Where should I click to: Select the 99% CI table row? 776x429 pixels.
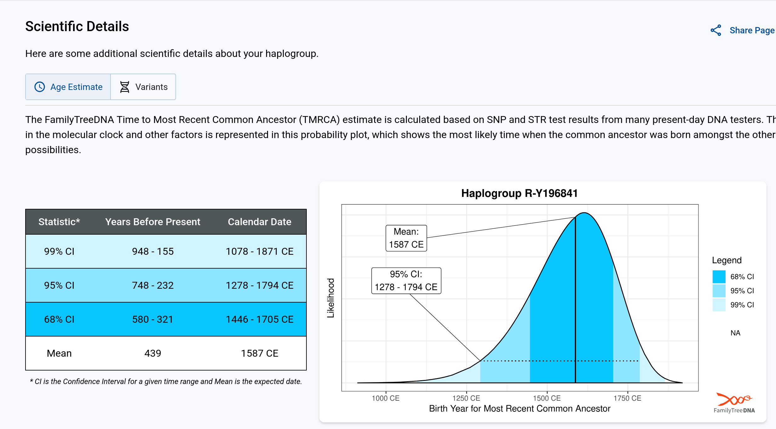[x=166, y=251]
